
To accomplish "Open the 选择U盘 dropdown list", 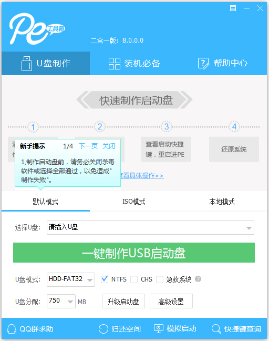I will point(150,228).
